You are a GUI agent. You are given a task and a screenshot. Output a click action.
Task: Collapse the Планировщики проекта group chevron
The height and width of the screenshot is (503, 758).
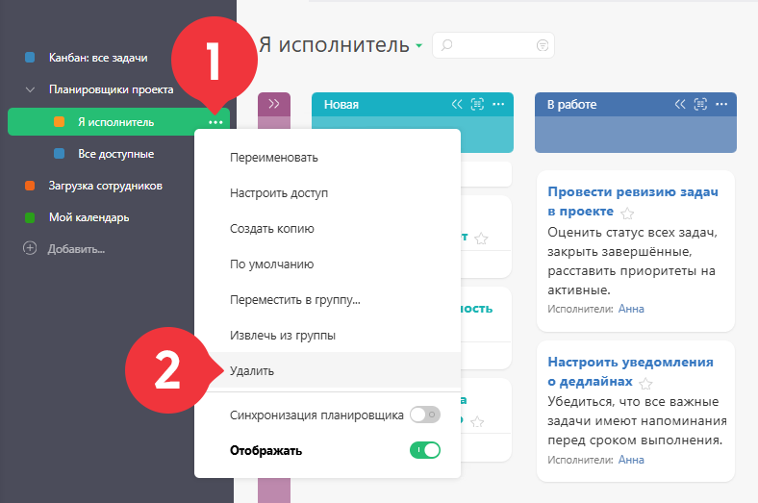tap(30, 89)
